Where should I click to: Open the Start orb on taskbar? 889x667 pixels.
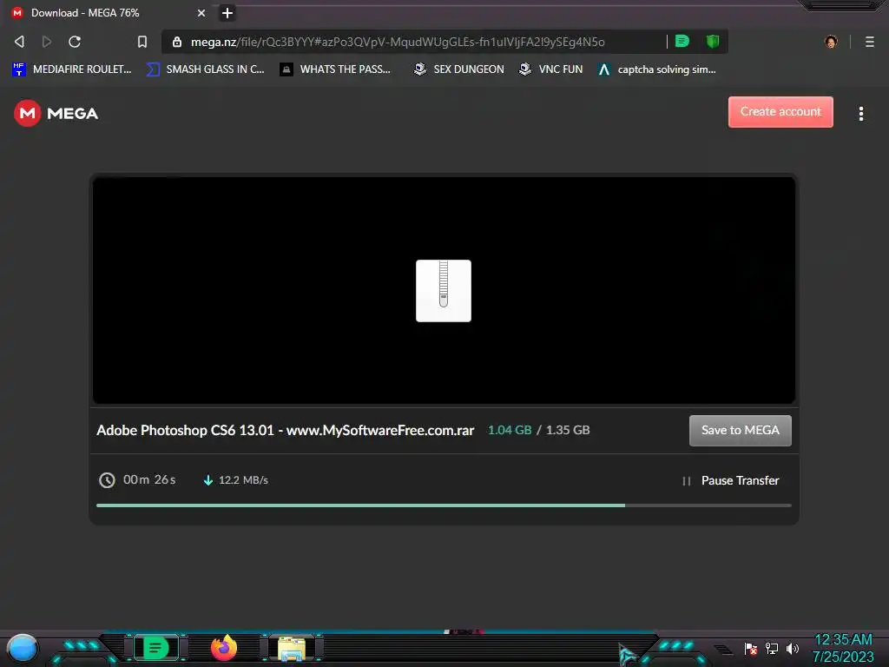coord(23,649)
